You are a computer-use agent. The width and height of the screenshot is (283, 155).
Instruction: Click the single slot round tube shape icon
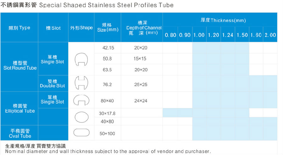(x=81, y=59)
